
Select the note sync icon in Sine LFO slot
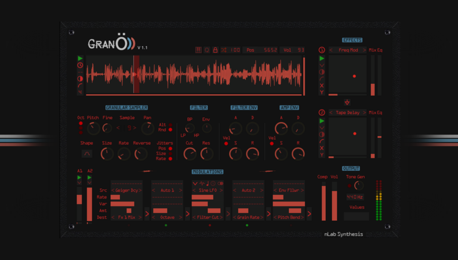pos(208,184)
